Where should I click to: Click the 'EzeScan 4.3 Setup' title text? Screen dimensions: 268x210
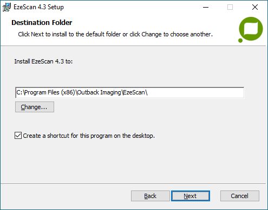point(38,7)
